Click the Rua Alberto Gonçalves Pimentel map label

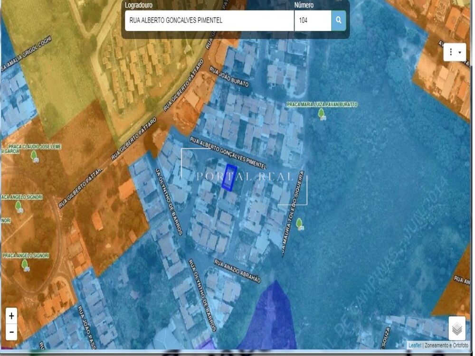[x=228, y=153]
